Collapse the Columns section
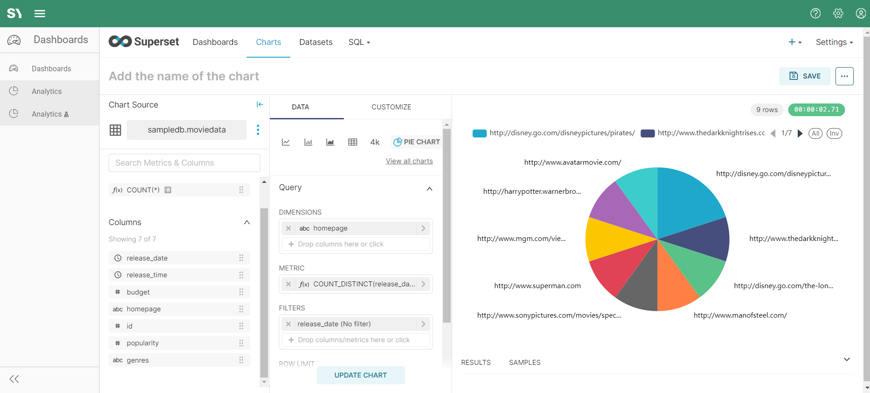The height and width of the screenshot is (393, 870). tap(247, 222)
